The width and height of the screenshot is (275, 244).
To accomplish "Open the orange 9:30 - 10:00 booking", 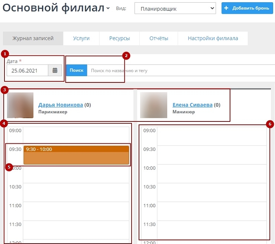I will (76, 155).
